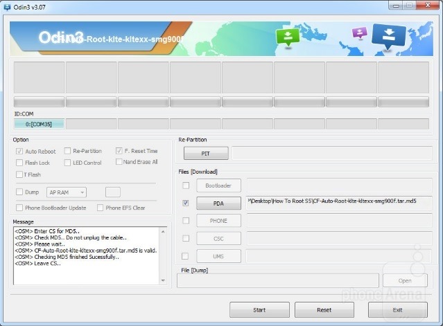Untick the PDA file checkbox
The height and width of the screenshot is (326, 443).
186,203
